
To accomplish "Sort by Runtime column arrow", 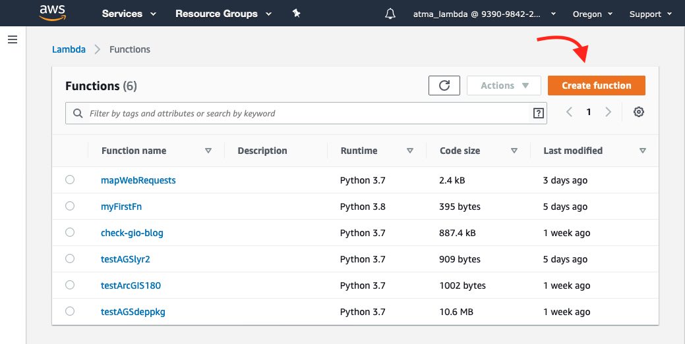I will [x=410, y=151].
